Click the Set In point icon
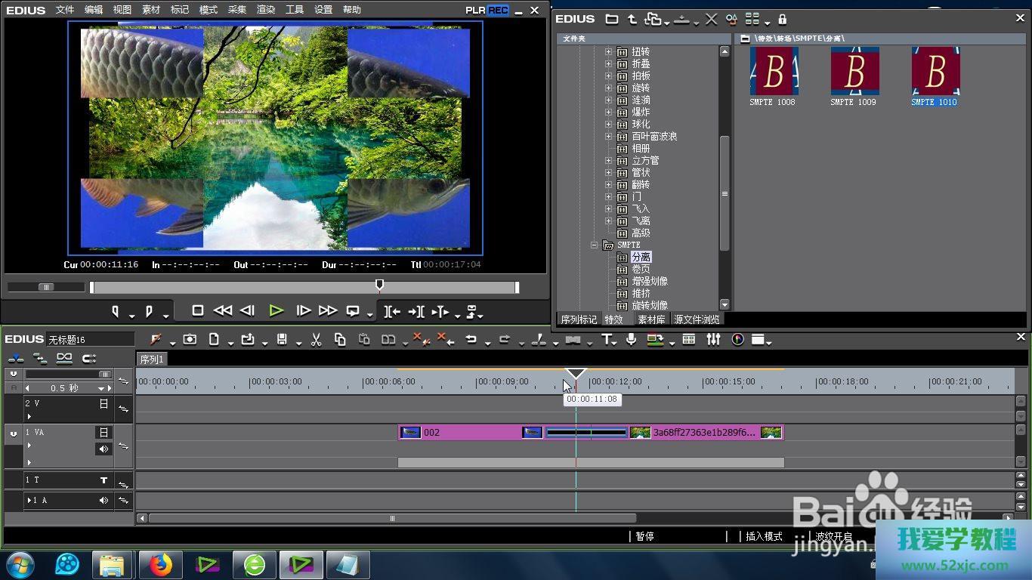The width and height of the screenshot is (1032, 580). point(116,310)
